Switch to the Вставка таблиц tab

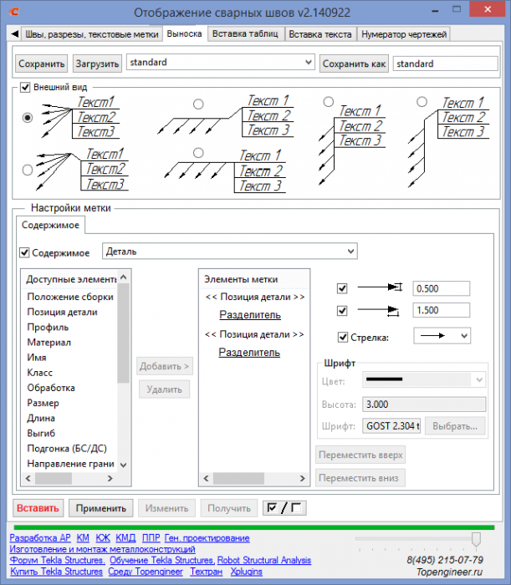pos(245,34)
